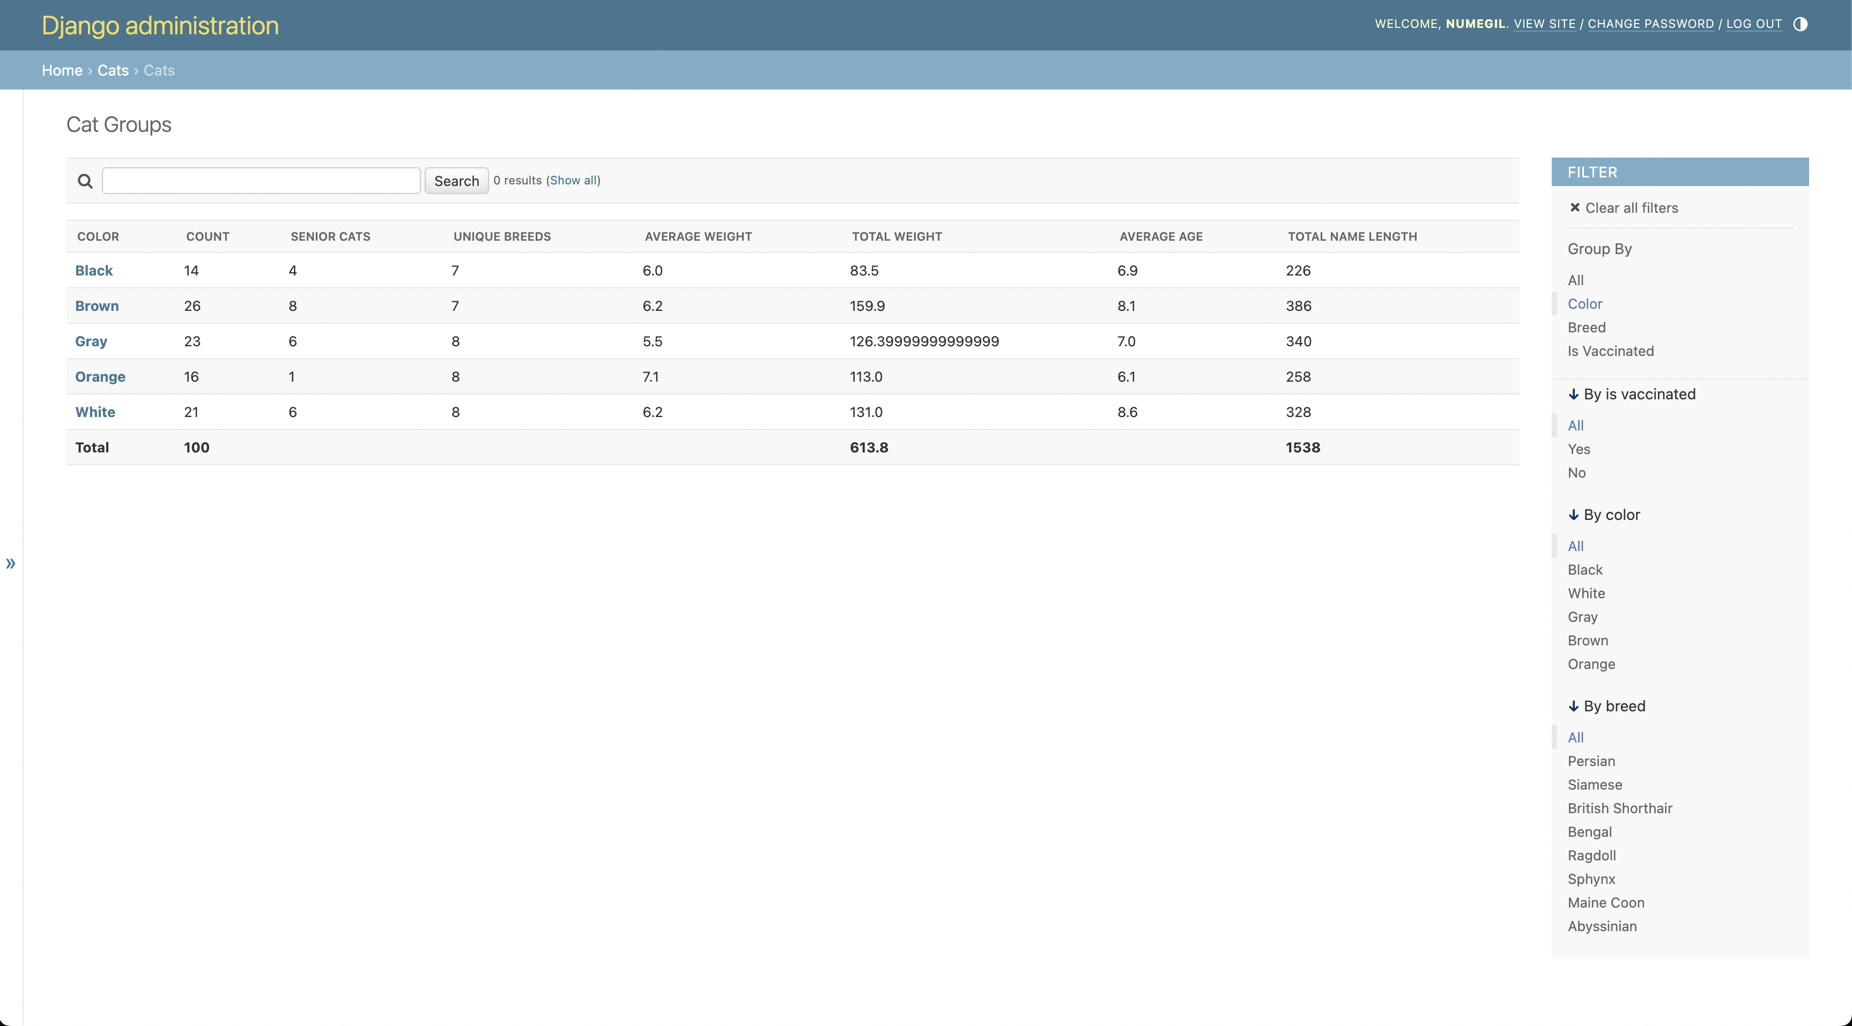Click the Log Out link
The width and height of the screenshot is (1852, 1026).
(1753, 24)
